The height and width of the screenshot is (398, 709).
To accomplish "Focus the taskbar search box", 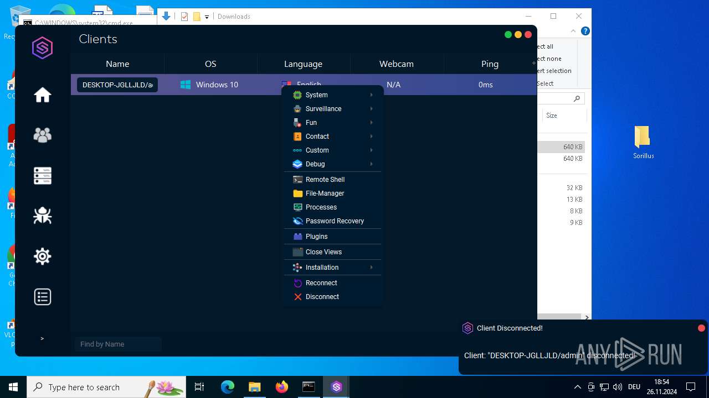I will pos(106,387).
